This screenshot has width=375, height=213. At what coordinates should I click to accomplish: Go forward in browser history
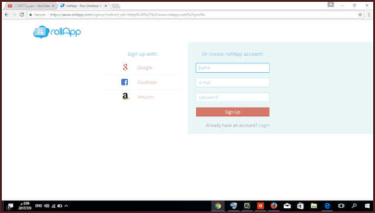pos(14,15)
